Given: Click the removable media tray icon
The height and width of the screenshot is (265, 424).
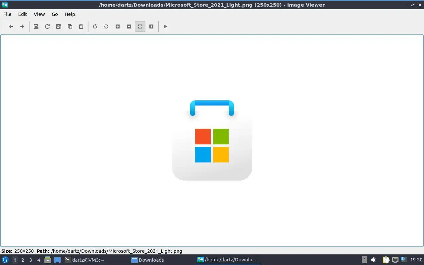Looking at the screenshot, I should (364, 260).
